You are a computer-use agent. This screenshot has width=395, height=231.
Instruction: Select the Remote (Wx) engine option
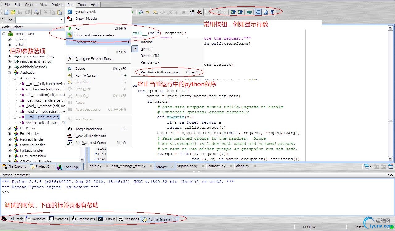tap(167, 62)
